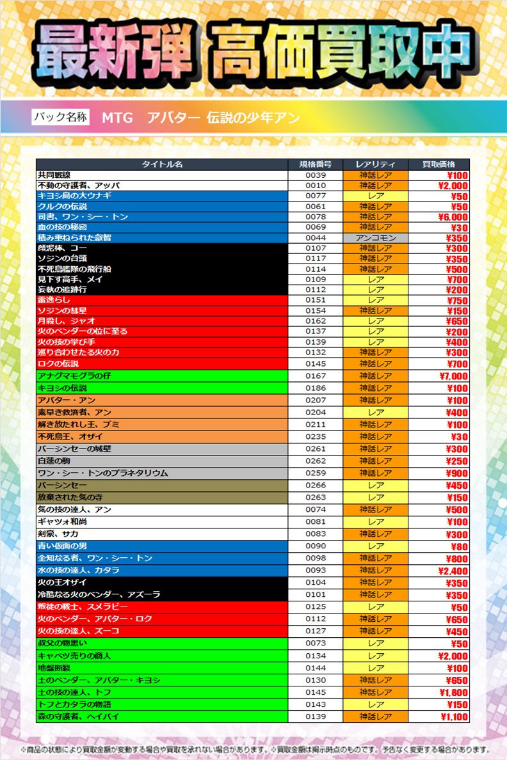Click the ¥800 price cell

(439, 558)
